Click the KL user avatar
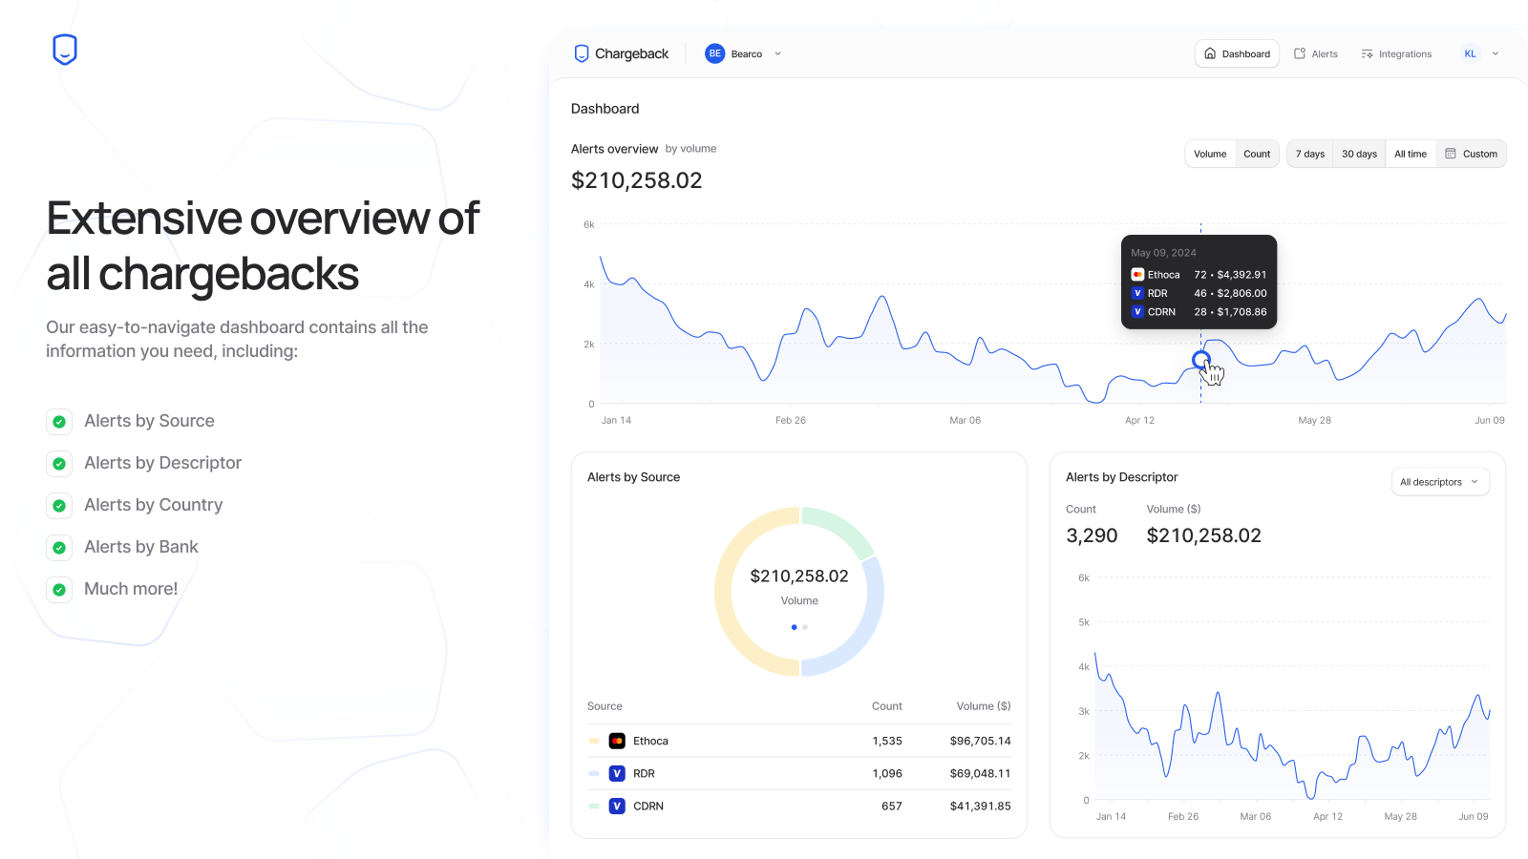Viewport: 1528px width, 859px height. point(1470,54)
